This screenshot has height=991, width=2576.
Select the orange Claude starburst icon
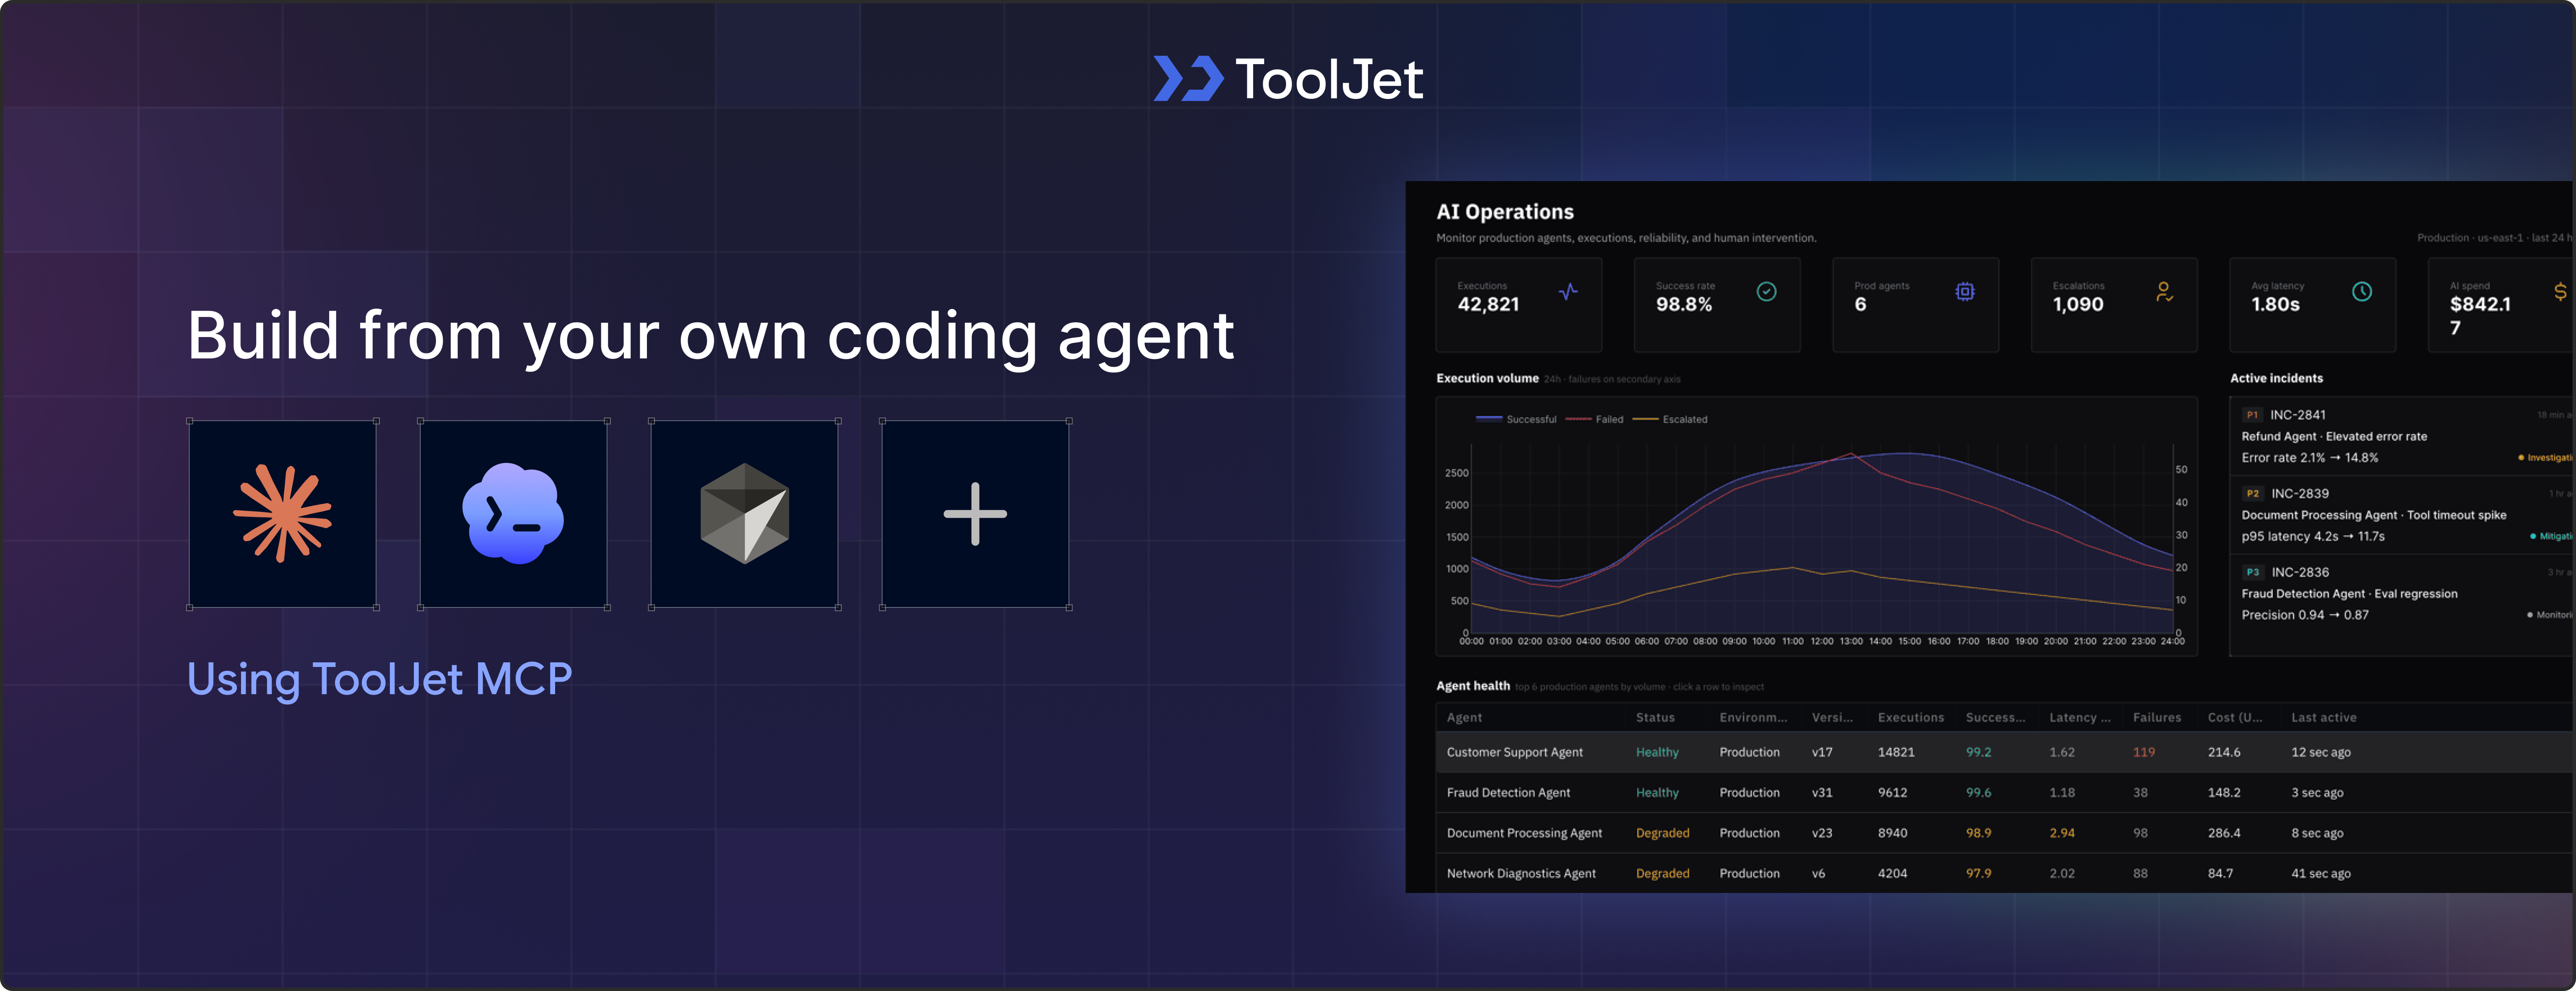[283, 513]
